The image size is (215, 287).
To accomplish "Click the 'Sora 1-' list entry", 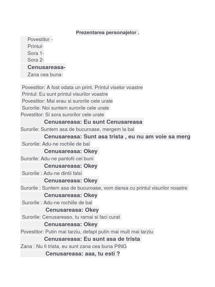I will point(36,53).
